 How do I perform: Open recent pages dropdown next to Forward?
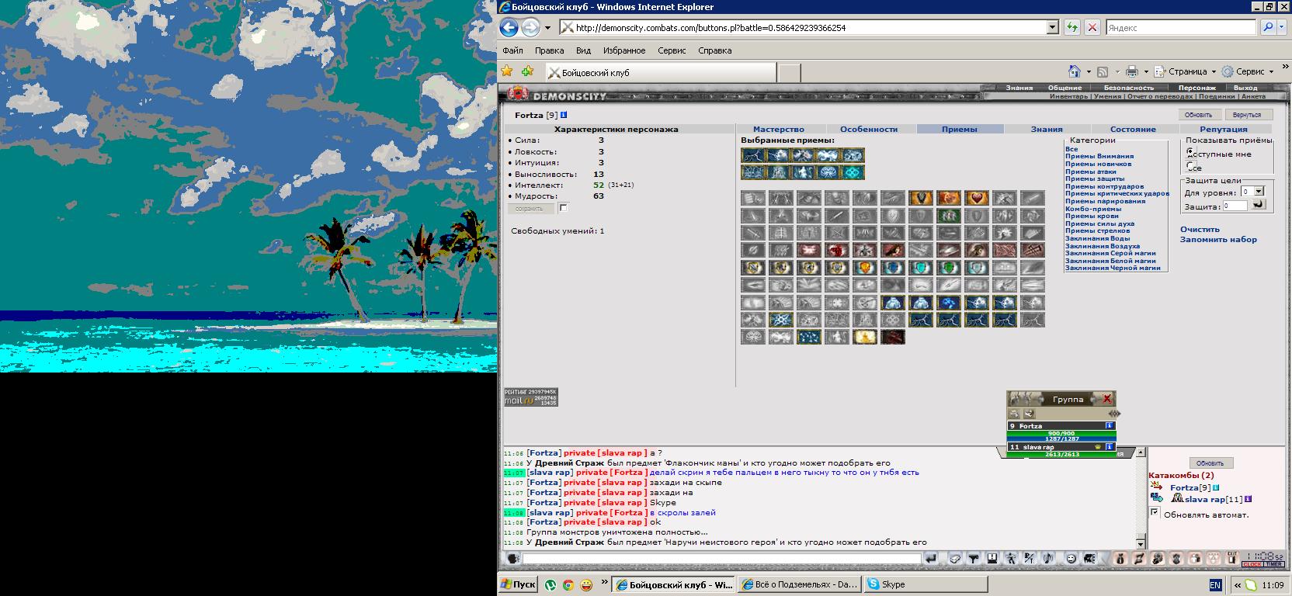click(547, 28)
